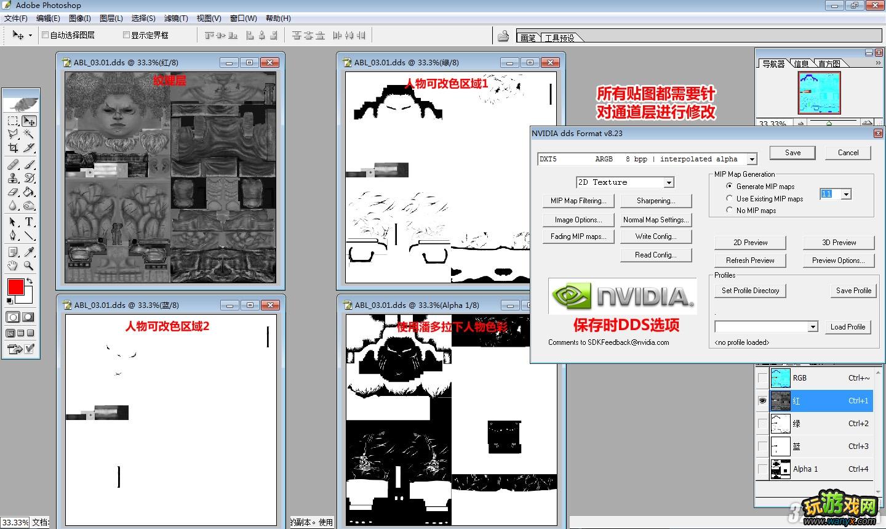This screenshot has height=529, width=886.
Task: Select the Healing Brush tool
Action: [13, 164]
